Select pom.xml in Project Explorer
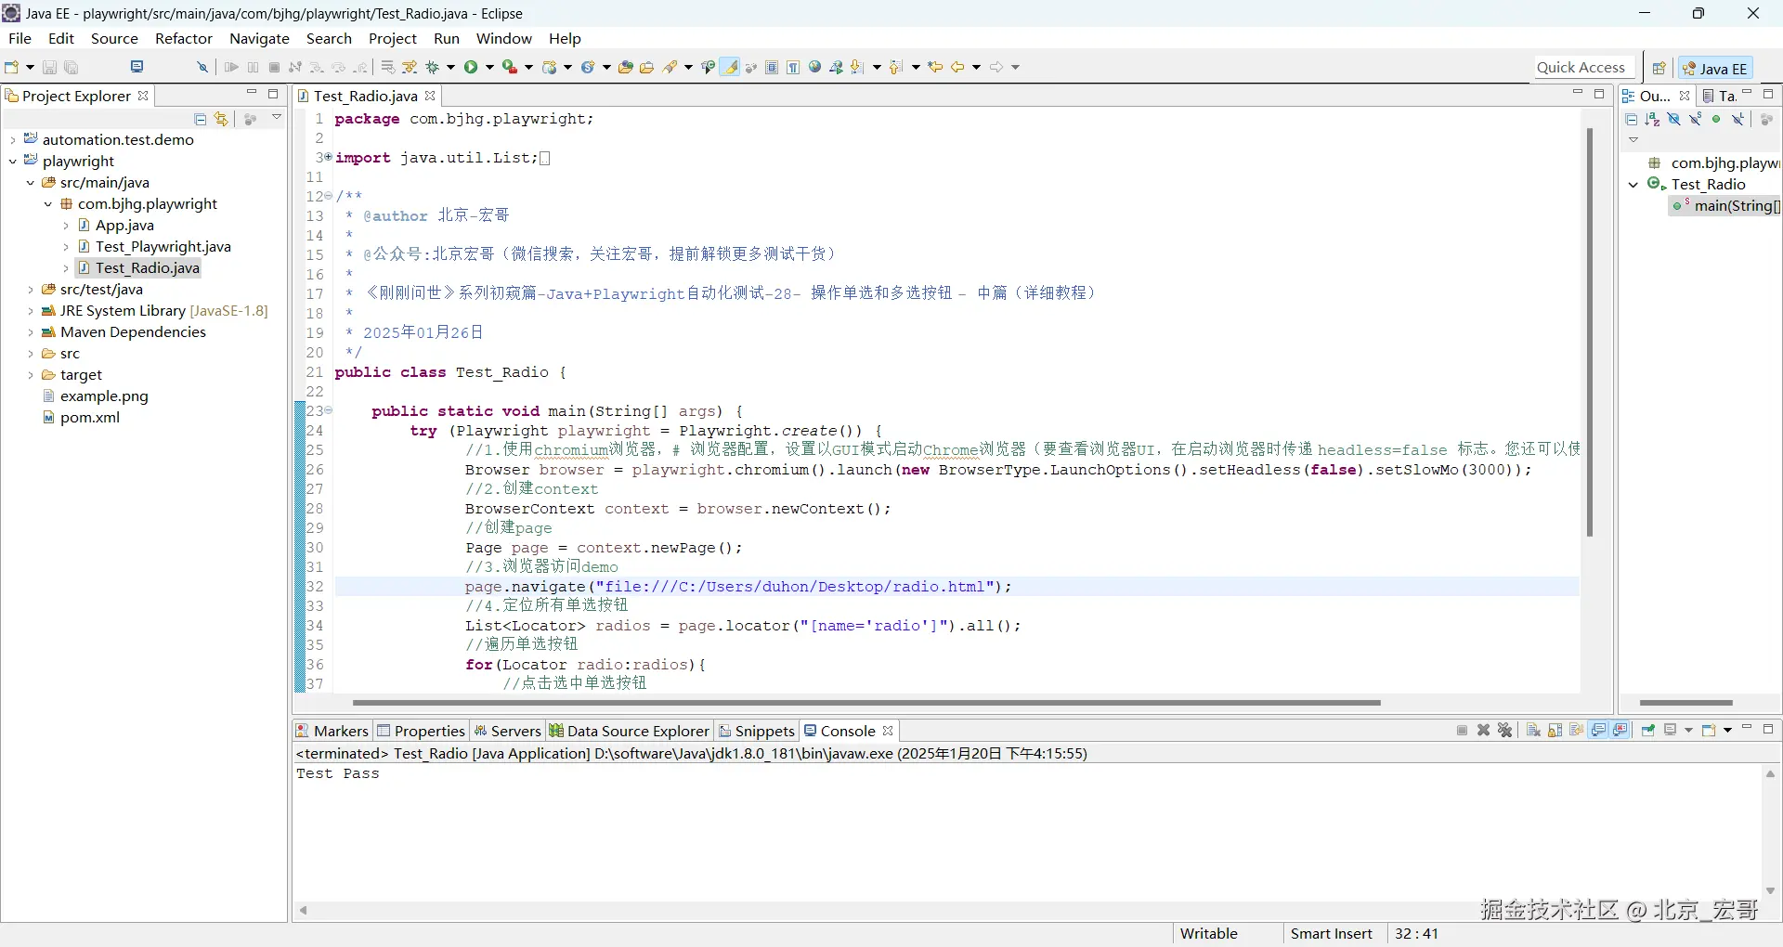Image resolution: width=1783 pixels, height=947 pixels. tap(90, 418)
